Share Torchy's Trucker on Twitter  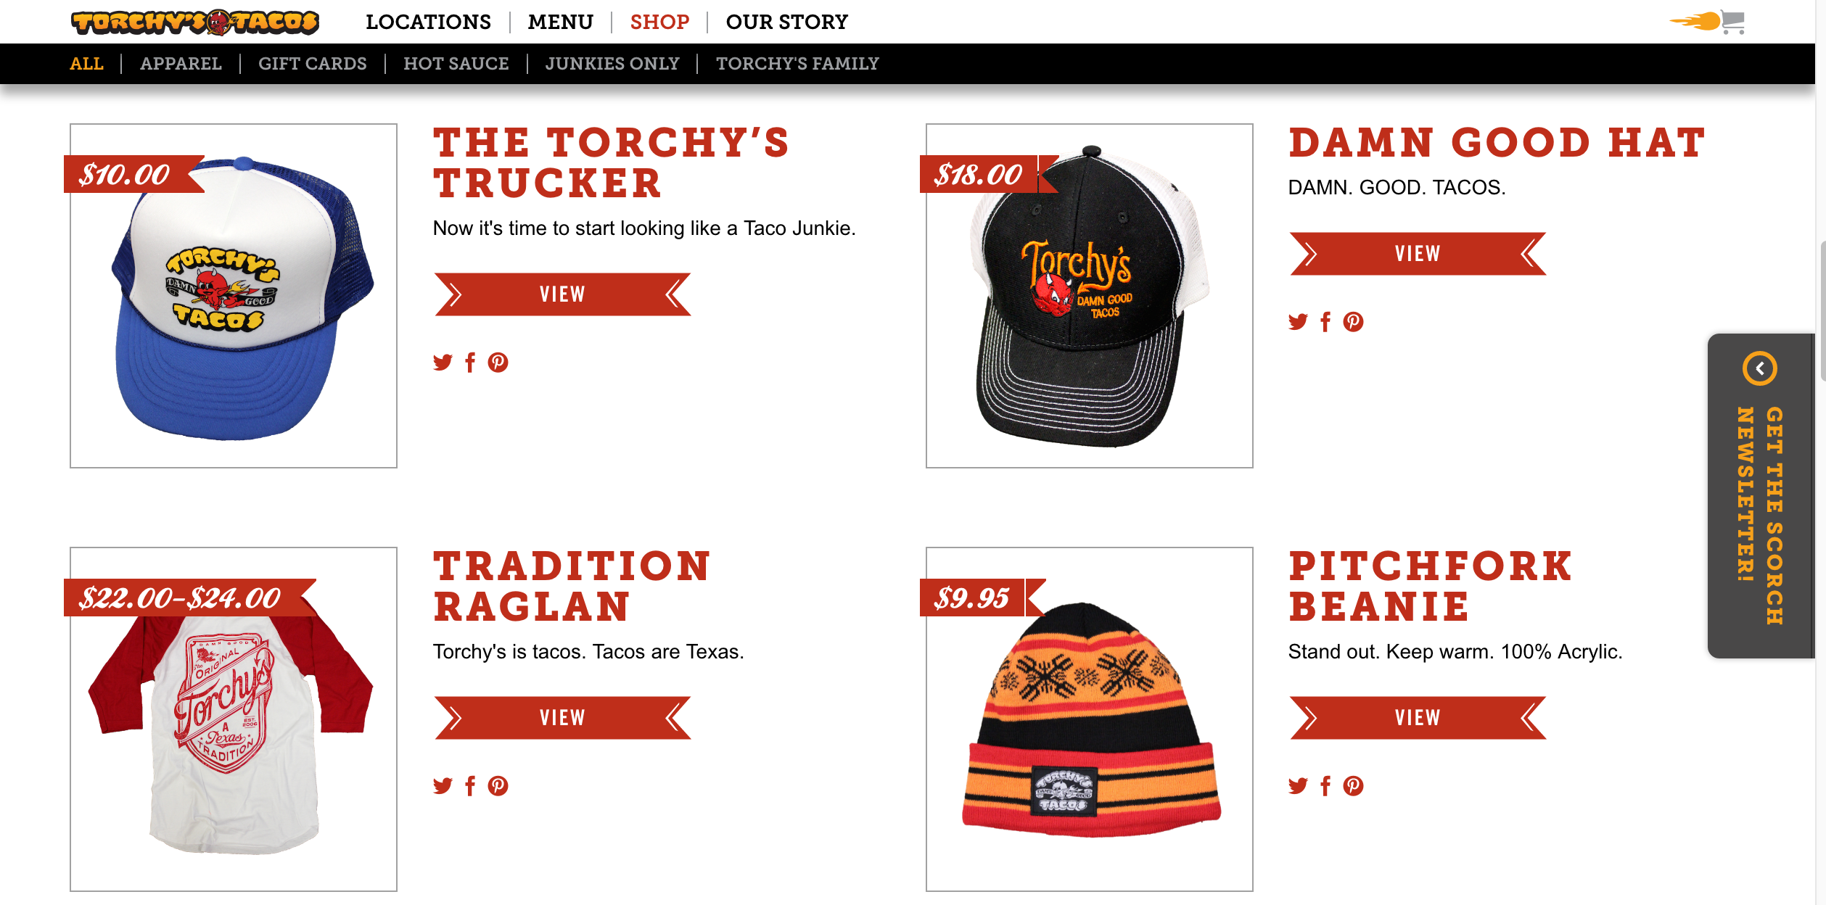[443, 362]
